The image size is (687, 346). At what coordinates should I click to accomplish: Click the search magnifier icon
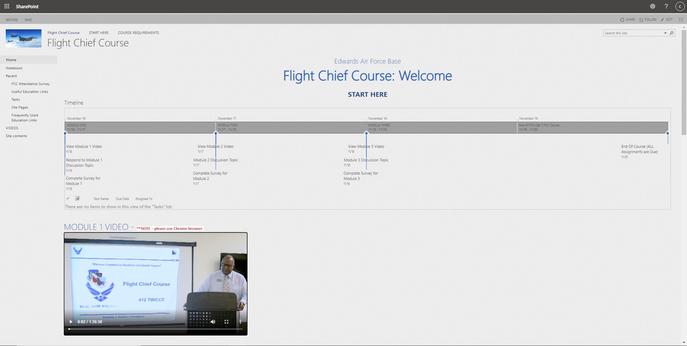(x=672, y=33)
